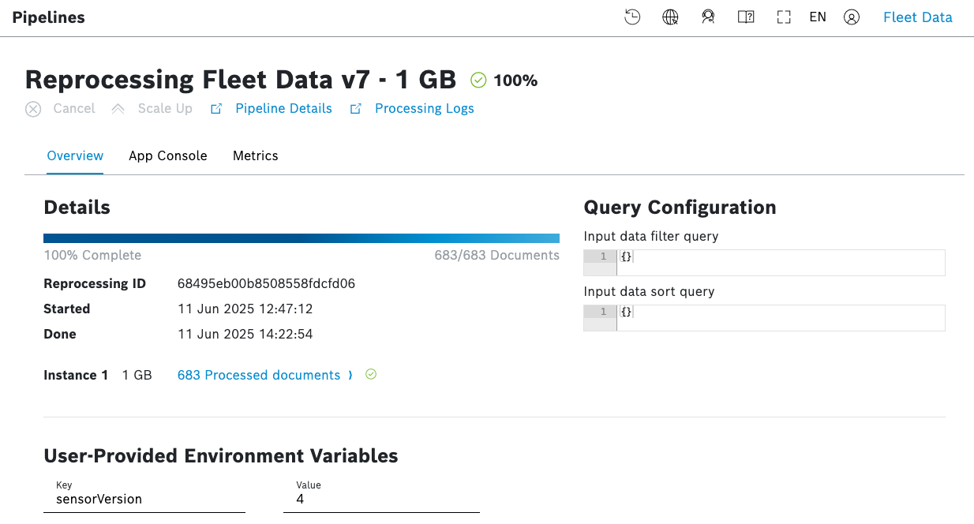Open the history clock icon in header

(x=632, y=17)
